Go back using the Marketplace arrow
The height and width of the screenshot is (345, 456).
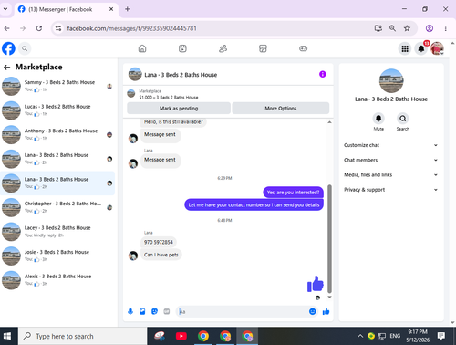coord(6,68)
